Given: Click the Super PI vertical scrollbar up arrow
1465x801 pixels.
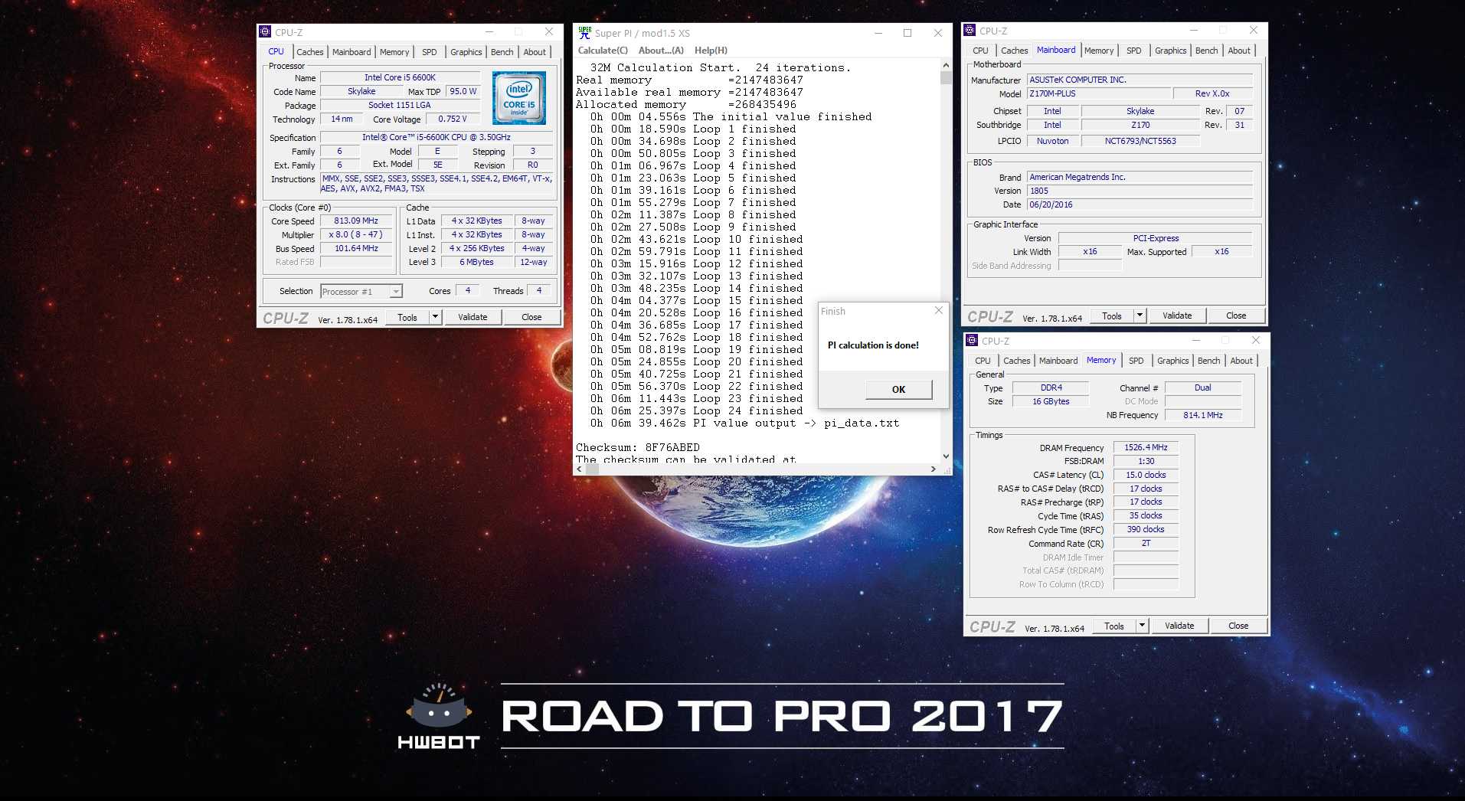Looking at the screenshot, I should pos(946,66).
